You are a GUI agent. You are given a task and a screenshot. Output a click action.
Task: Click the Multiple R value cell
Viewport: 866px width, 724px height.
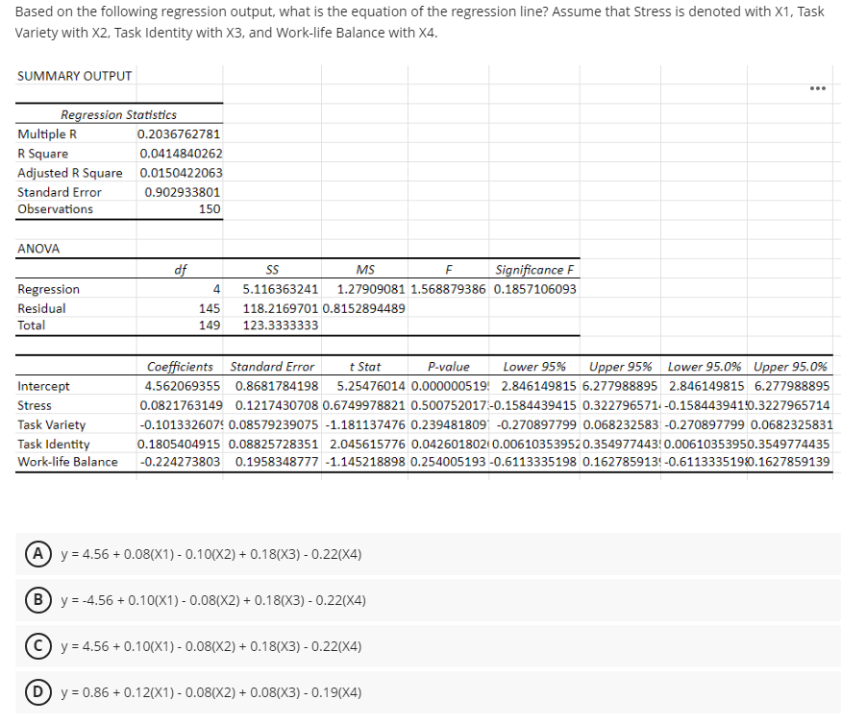point(182,133)
